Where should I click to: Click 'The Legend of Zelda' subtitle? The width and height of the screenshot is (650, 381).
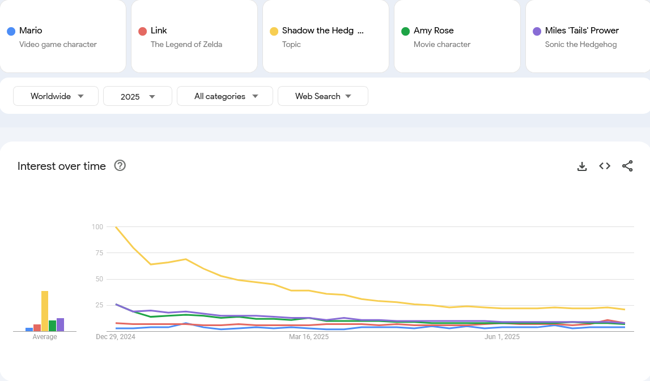(x=186, y=44)
